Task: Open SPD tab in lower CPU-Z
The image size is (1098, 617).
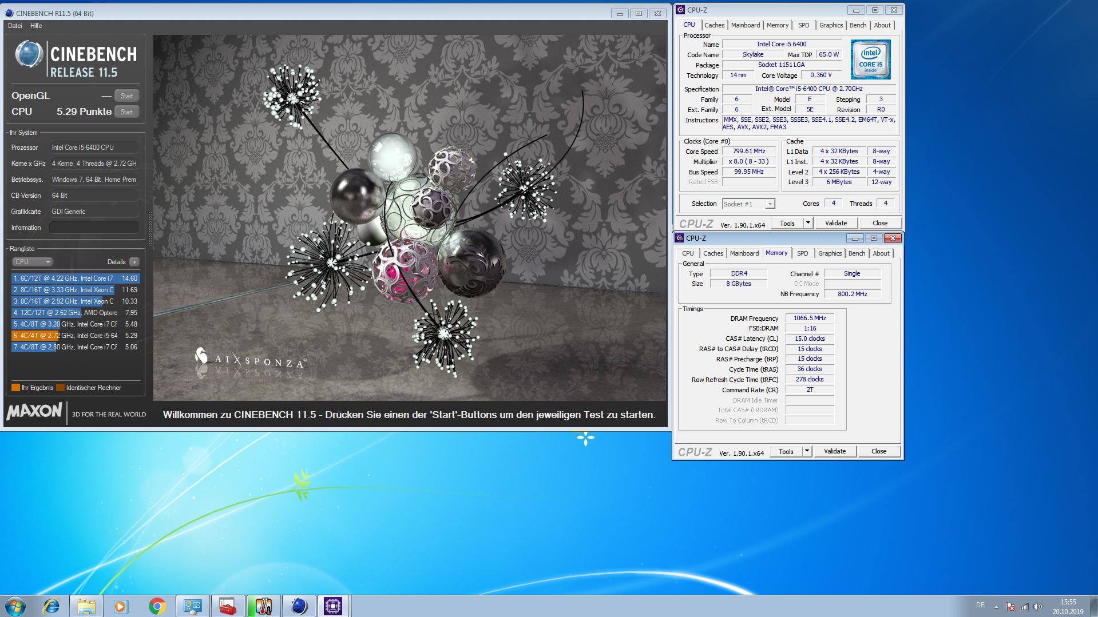Action: point(803,253)
